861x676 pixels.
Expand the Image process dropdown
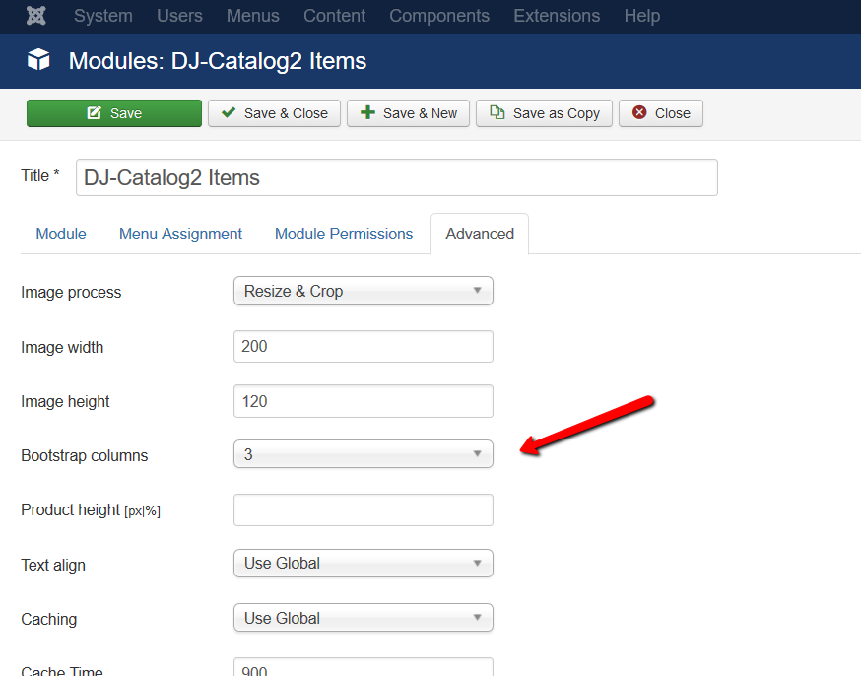tap(363, 291)
